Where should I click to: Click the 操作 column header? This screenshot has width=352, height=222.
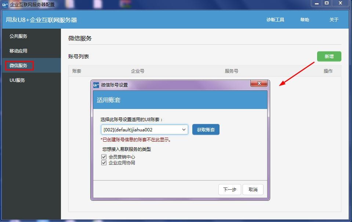click(x=328, y=71)
